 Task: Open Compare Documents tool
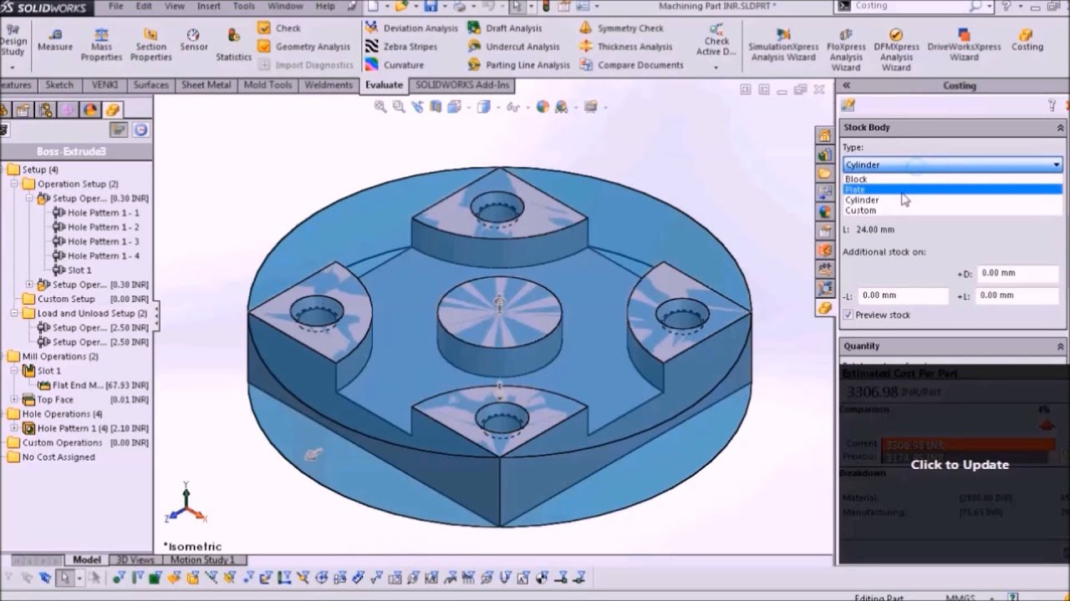[632, 65]
